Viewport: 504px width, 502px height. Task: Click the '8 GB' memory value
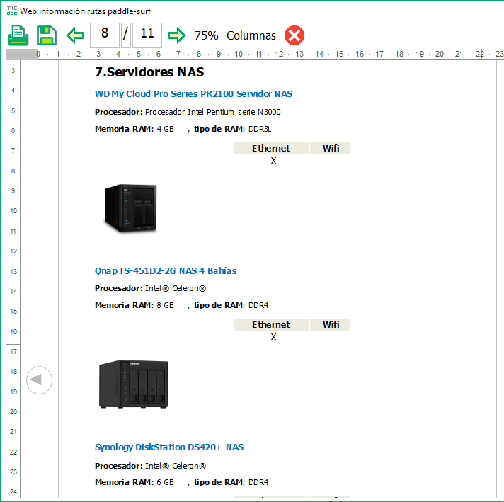point(165,305)
